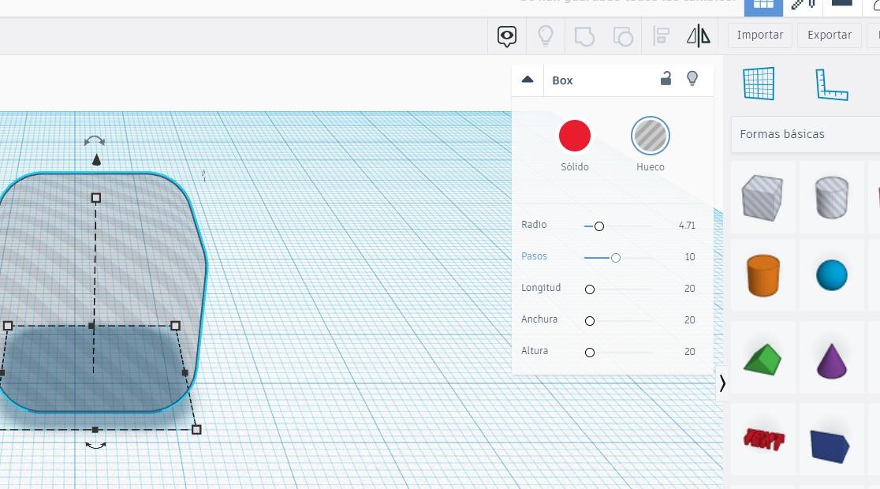Pick the hollow Box shape from the library

tap(763, 197)
